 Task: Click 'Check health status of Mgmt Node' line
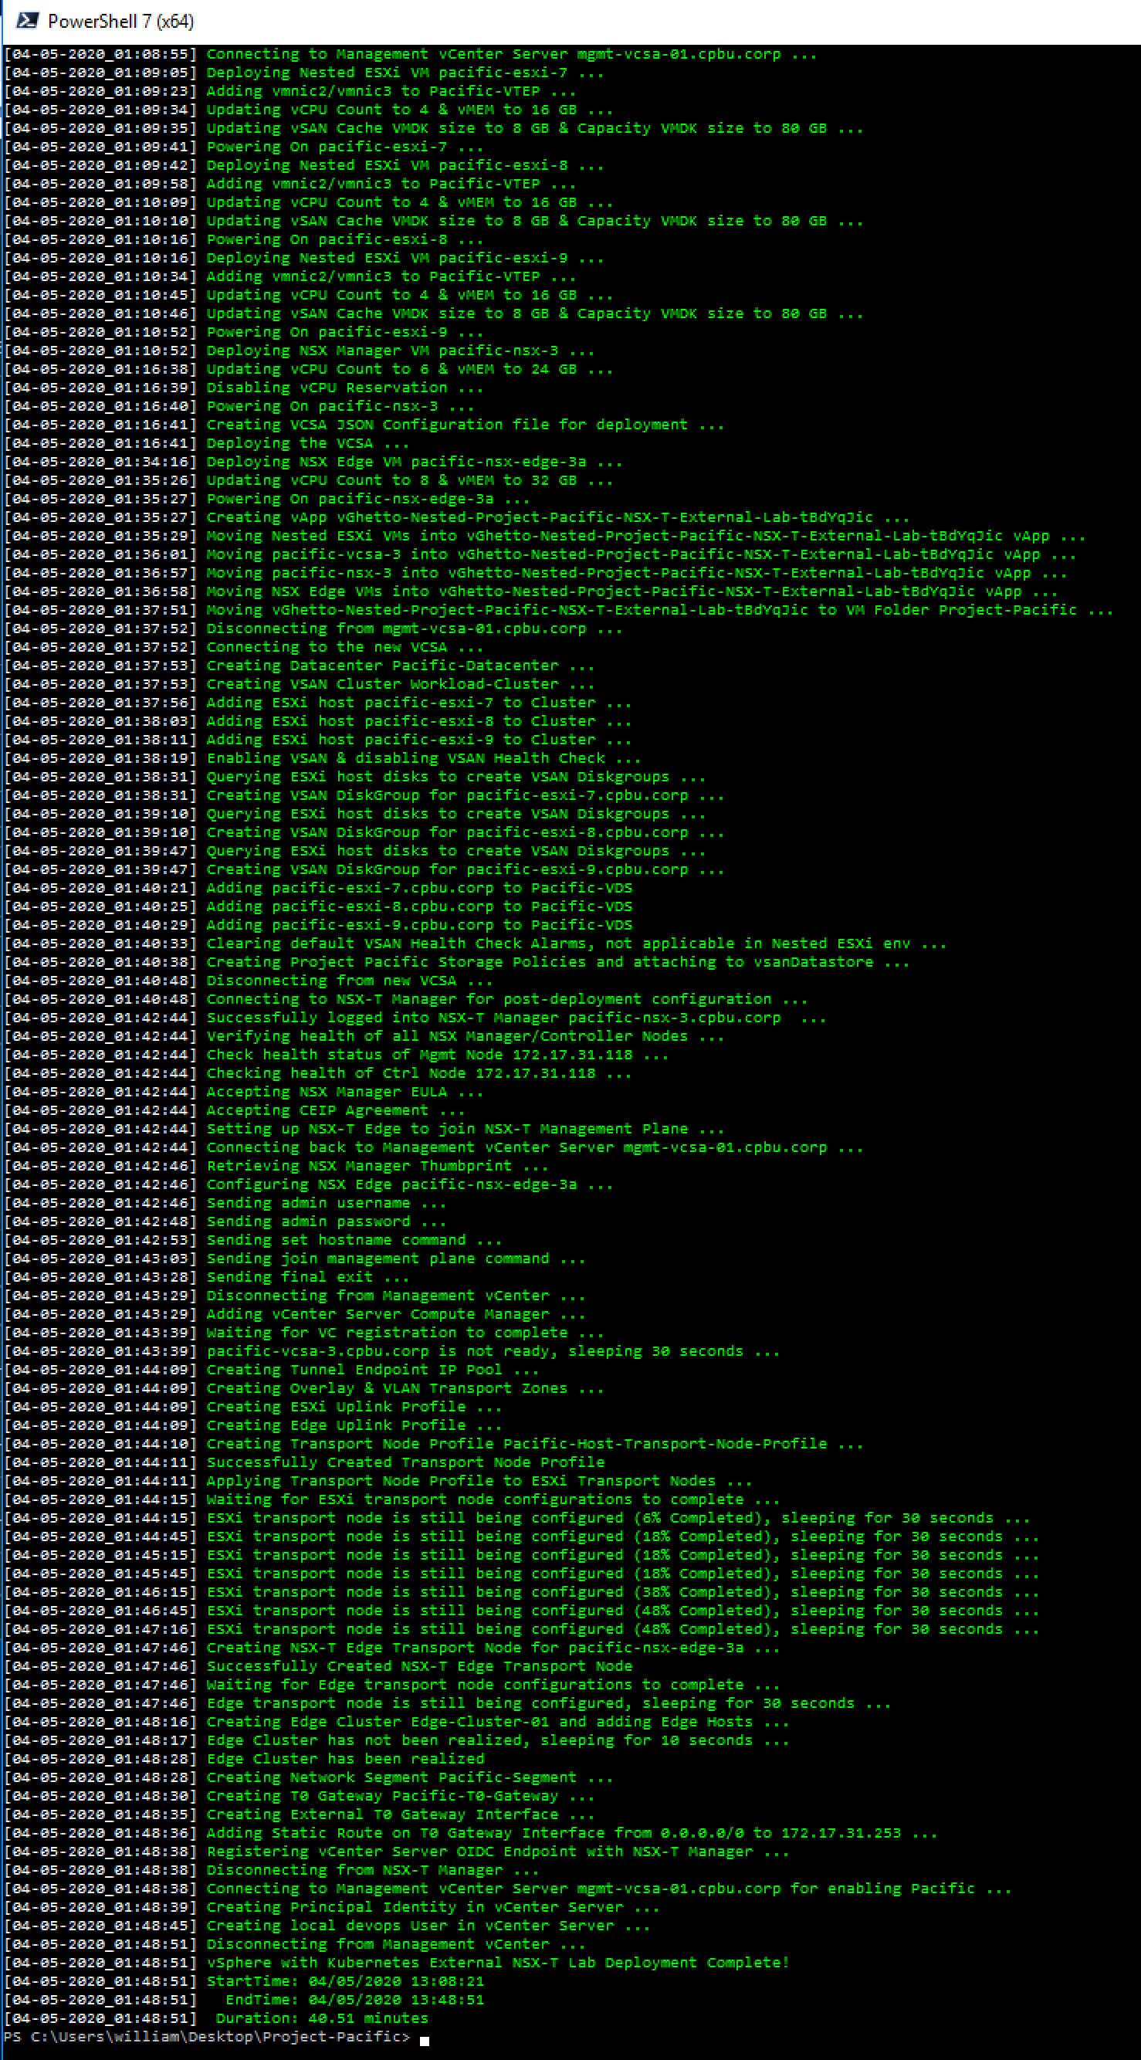pyautogui.click(x=337, y=1055)
